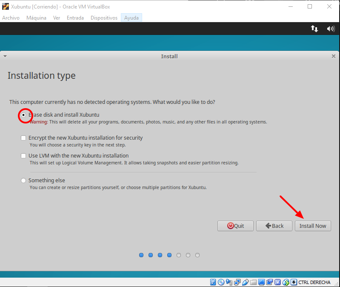Open the Ayuda menu
340x287 pixels.
131,18
